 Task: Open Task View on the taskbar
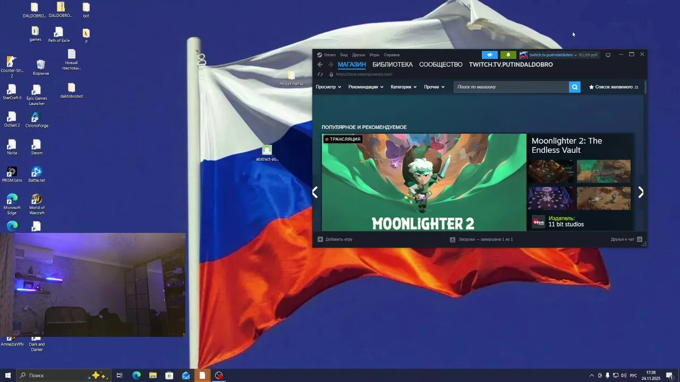point(120,376)
